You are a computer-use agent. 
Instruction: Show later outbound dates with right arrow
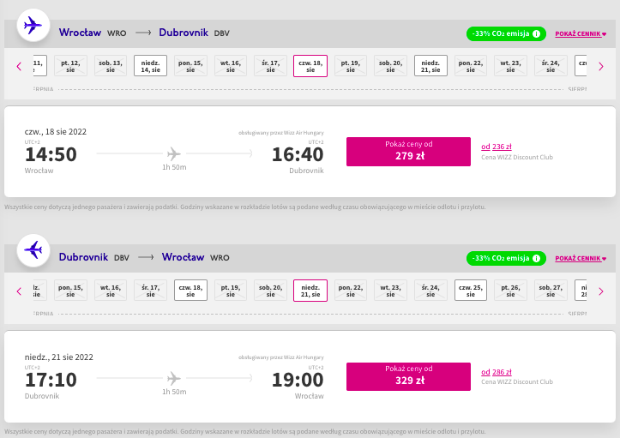[x=601, y=66]
